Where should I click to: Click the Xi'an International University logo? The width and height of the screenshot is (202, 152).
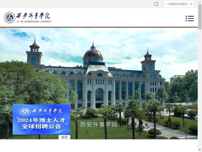click(28, 17)
